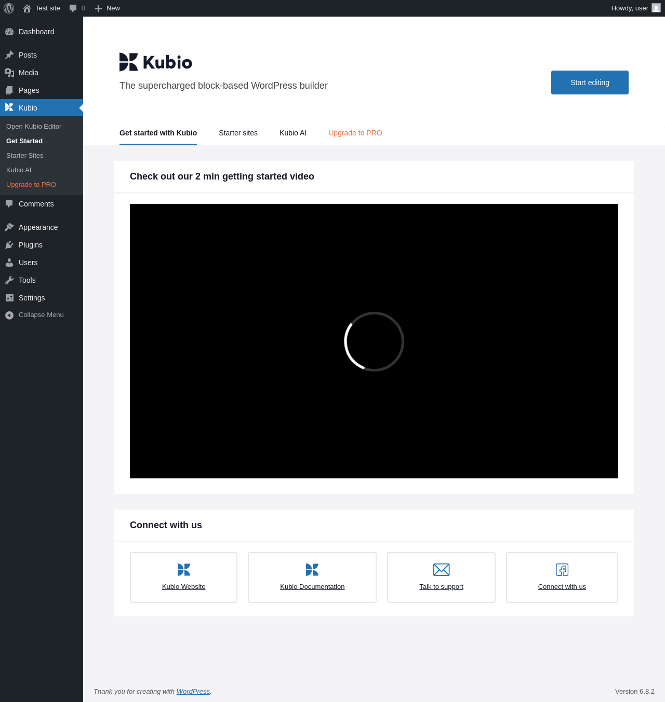This screenshot has width=665, height=702.
Task: Open the Plugins menu label
Action: tap(31, 245)
